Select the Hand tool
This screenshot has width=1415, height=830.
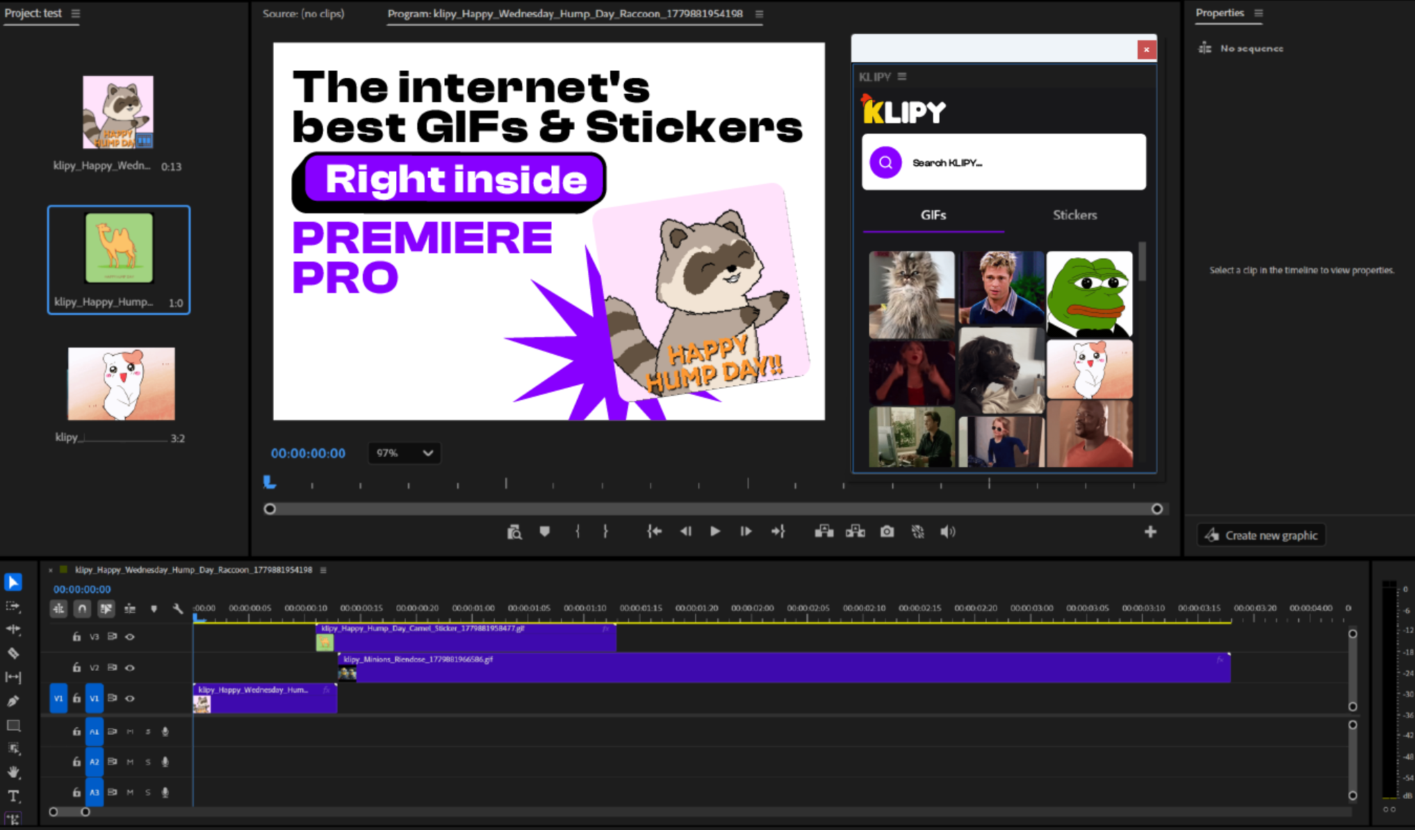[x=13, y=772]
